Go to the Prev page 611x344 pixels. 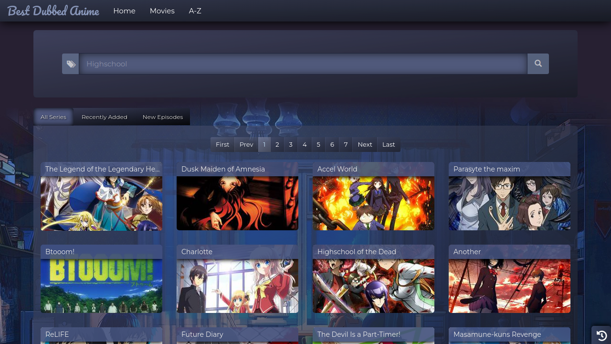click(x=246, y=144)
